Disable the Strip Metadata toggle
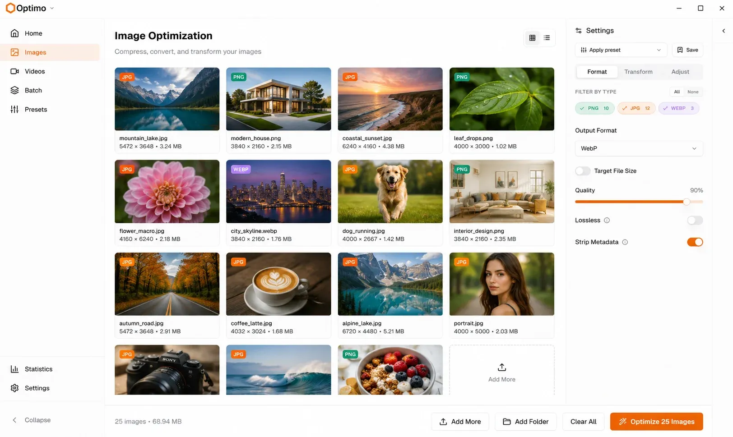This screenshot has width=733, height=437. tap(695, 242)
